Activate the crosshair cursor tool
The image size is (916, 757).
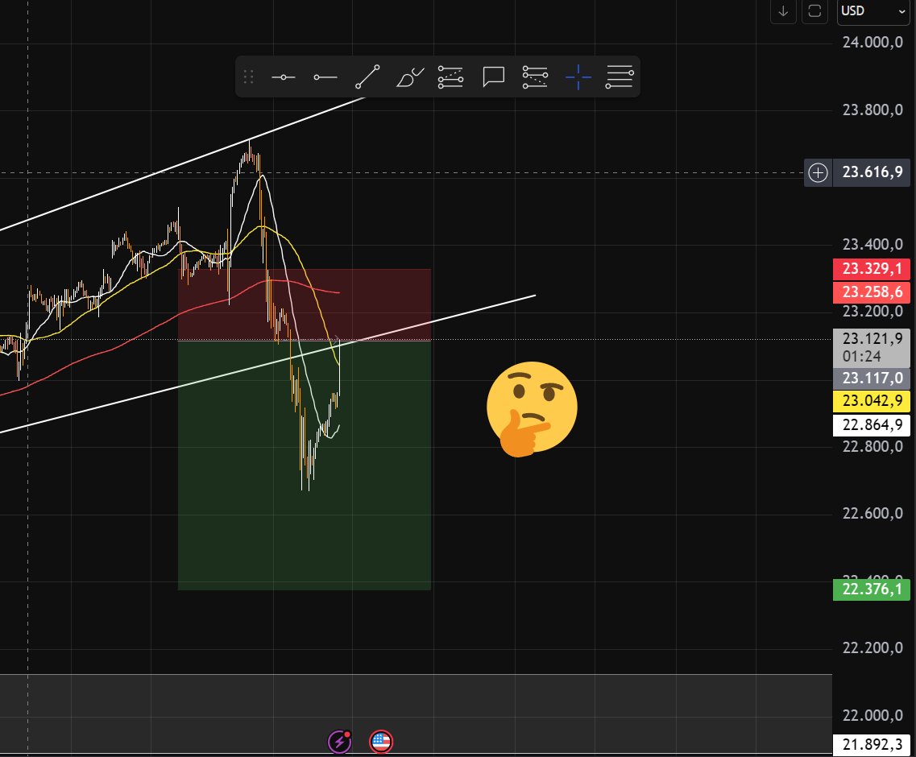[x=579, y=77]
